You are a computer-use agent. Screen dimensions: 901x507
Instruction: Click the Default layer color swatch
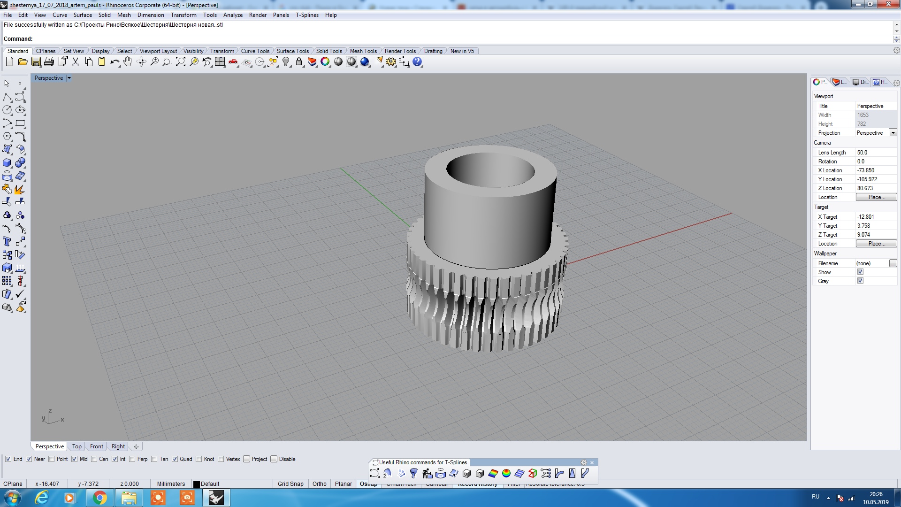point(197,484)
